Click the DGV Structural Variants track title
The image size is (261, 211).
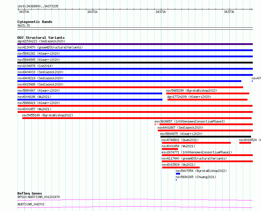pos(41,38)
